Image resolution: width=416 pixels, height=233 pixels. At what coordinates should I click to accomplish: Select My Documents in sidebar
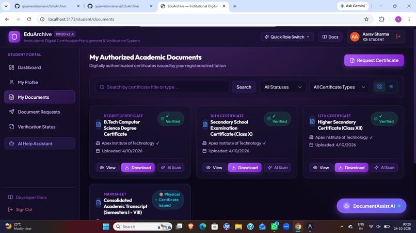coord(40,97)
